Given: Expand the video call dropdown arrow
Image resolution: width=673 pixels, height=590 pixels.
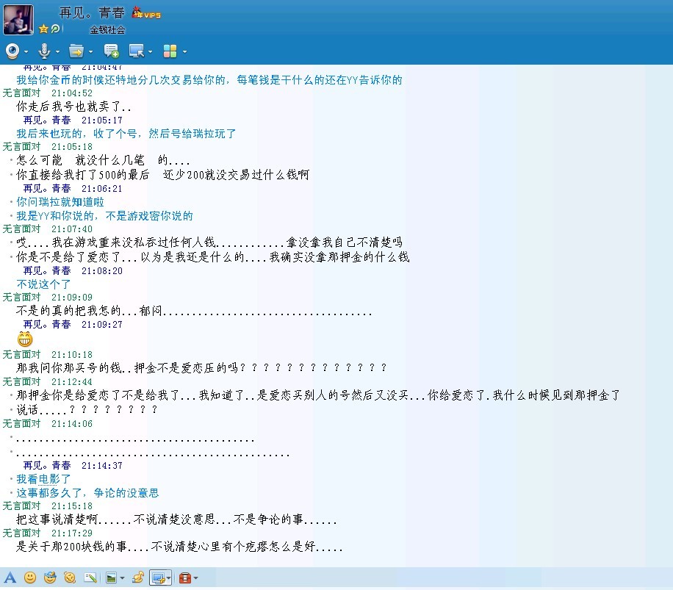Looking at the screenshot, I should 26,52.
